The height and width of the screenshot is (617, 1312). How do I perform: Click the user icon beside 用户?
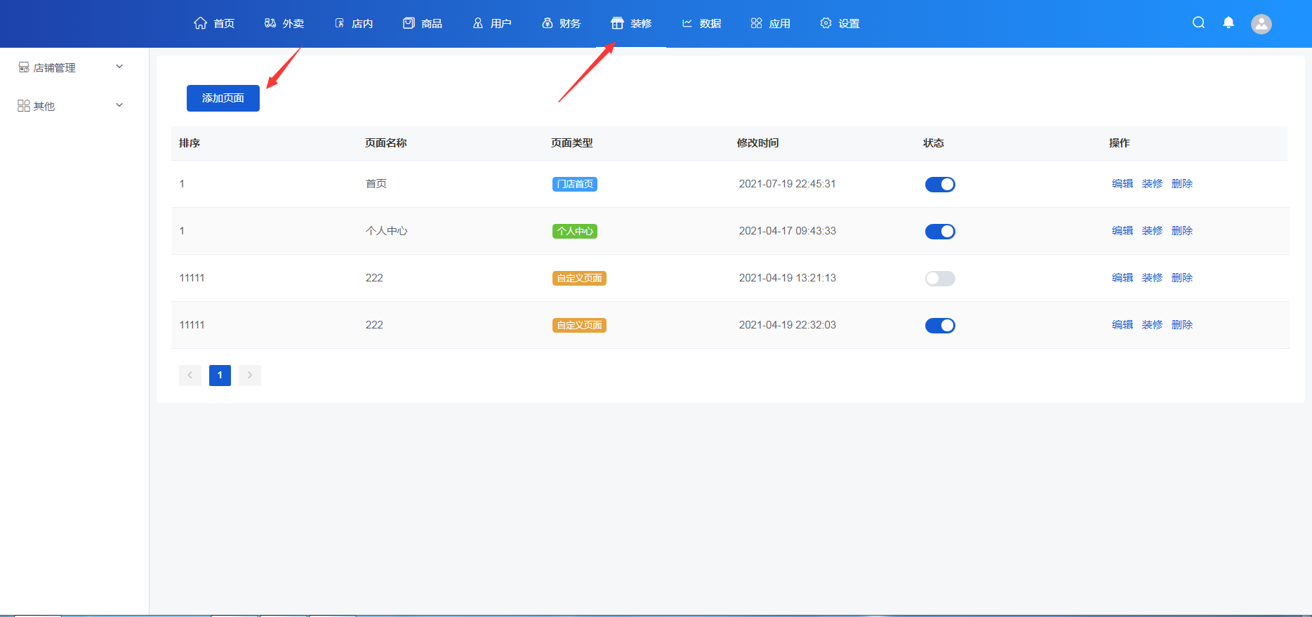click(x=478, y=23)
